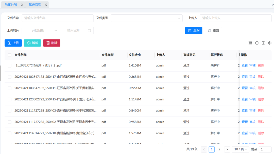Toggle the select-all checkbox in table header
This screenshot has height=154, width=274.
point(10,55)
